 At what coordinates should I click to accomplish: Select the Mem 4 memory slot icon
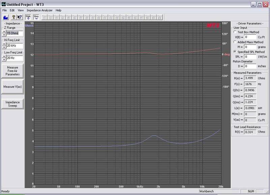62,17
